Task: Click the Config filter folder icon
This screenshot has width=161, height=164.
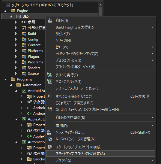Action: (24, 39)
